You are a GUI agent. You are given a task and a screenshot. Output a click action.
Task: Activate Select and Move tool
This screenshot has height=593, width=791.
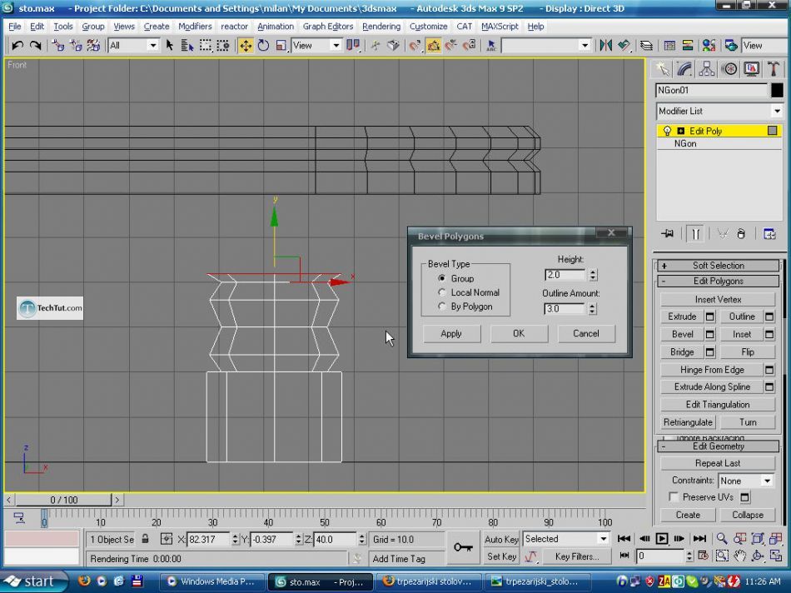246,46
